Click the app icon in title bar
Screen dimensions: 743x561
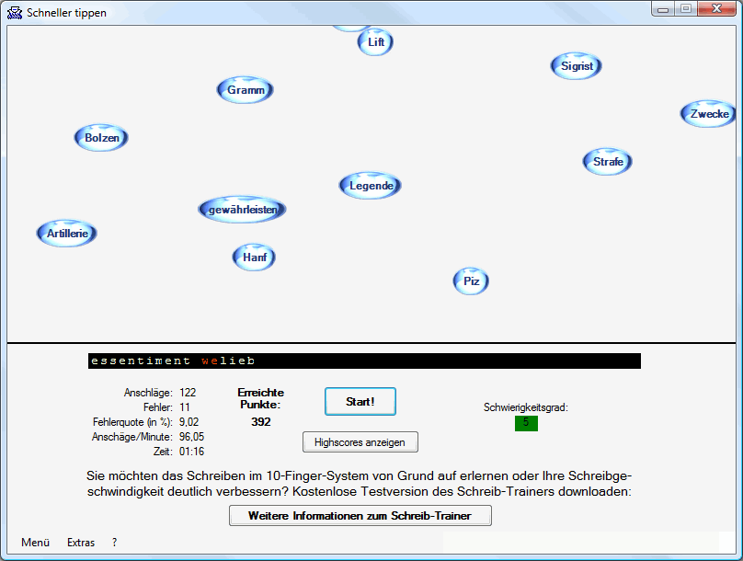(x=15, y=13)
